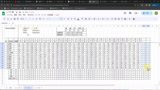
Task: Print the spreadsheet
Action: 14,19
